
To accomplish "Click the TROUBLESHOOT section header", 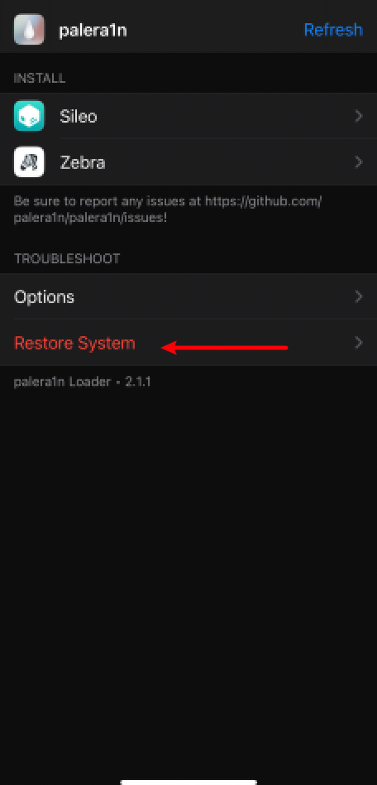I will pyautogui.click(x=67, y=259).
